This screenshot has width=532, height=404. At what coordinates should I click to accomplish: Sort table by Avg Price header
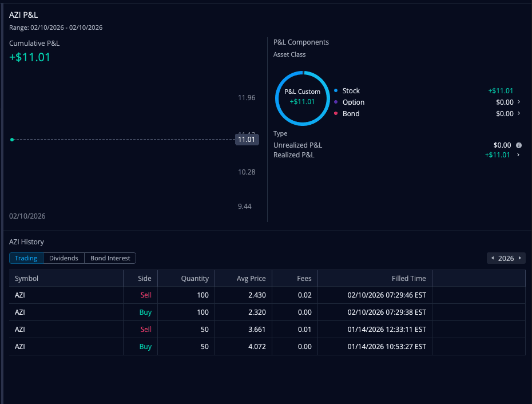pos(251,279)
